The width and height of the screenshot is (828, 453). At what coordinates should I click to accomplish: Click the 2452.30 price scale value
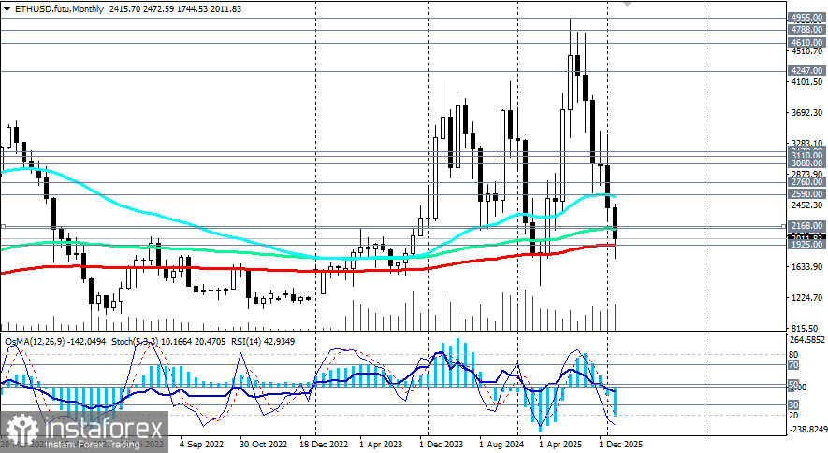pos(806,205)
